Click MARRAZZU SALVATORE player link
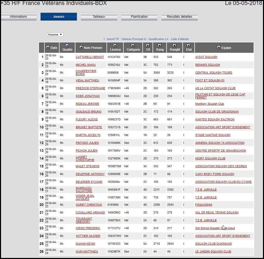 click(x=84, y=190)
